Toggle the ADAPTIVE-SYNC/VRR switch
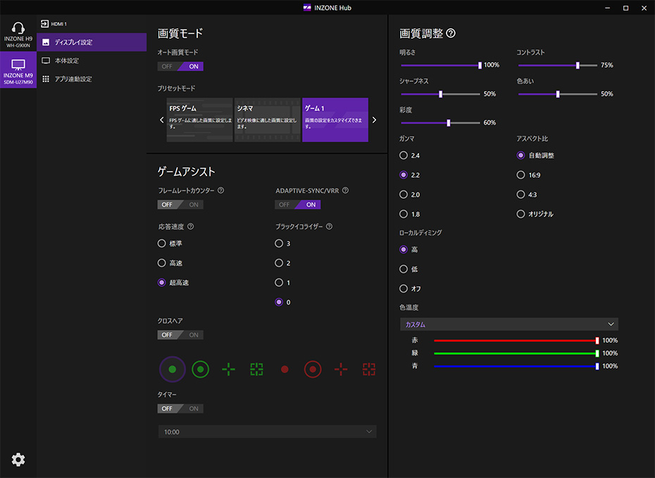Viewport: 655px width, 478px height. 298,204
